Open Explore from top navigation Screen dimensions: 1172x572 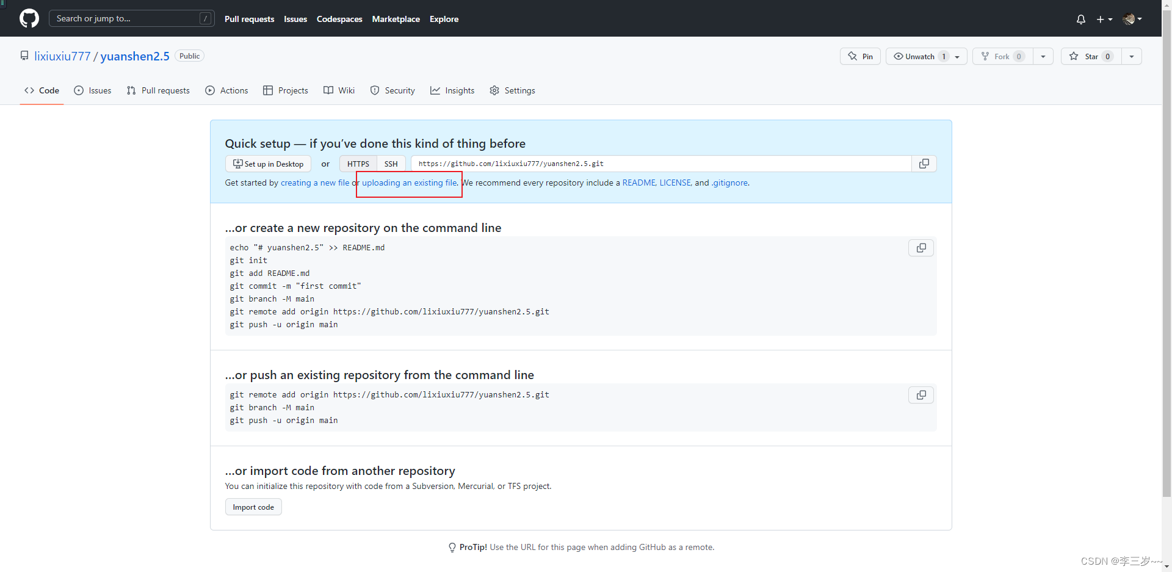click(x=444, y=19)
